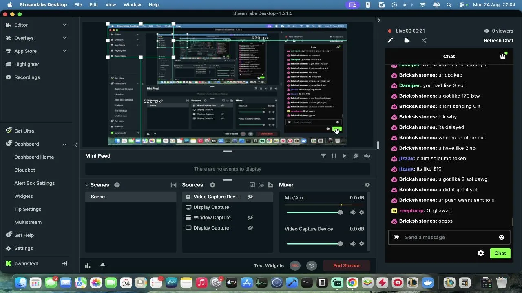Collapse the left sidebar with the arrow

[x=76, y=144]
